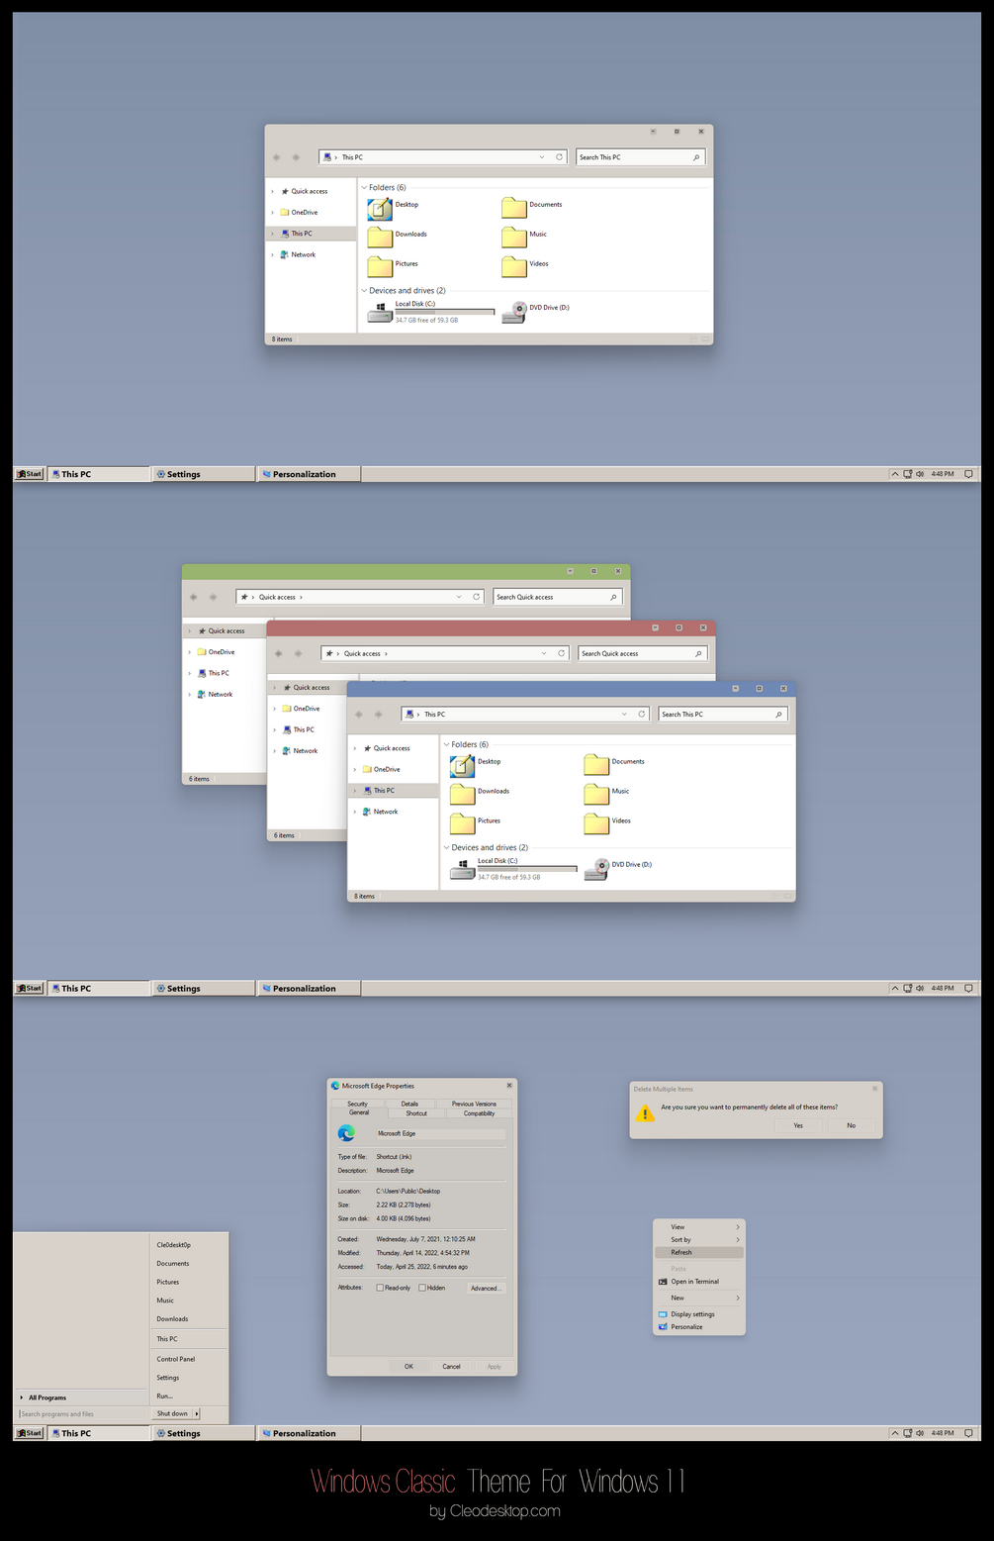The image size is (994, 1541).
Task: Click search magnifier in gray-titled window search box
Action: [x=696, y=157]
